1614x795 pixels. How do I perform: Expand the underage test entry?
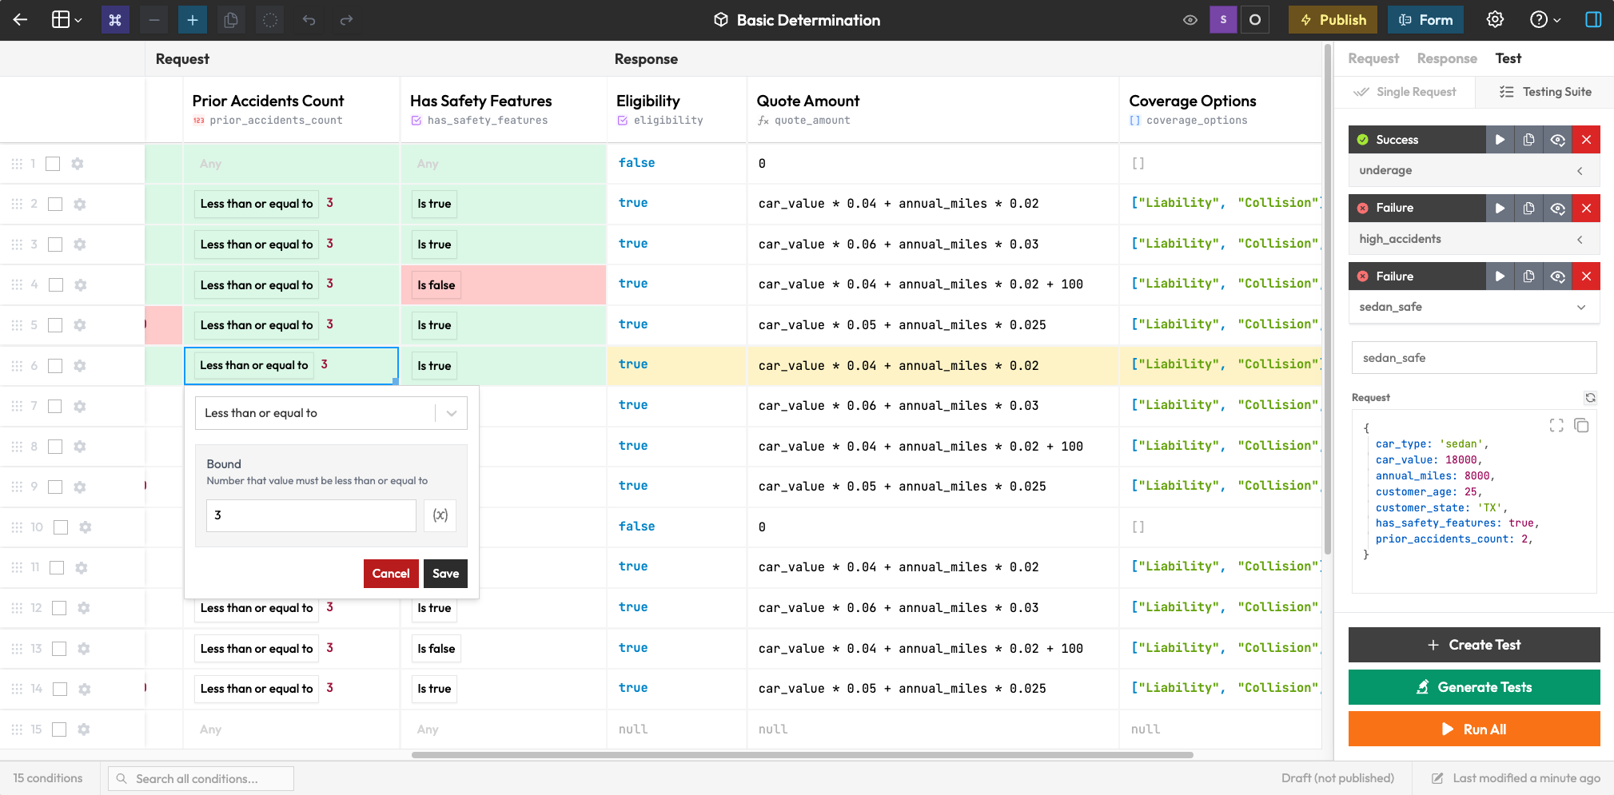tap(1580, 171)
